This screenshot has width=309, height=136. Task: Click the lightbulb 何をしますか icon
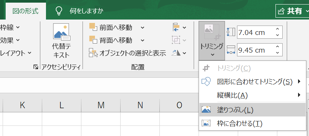coord(59,11)
